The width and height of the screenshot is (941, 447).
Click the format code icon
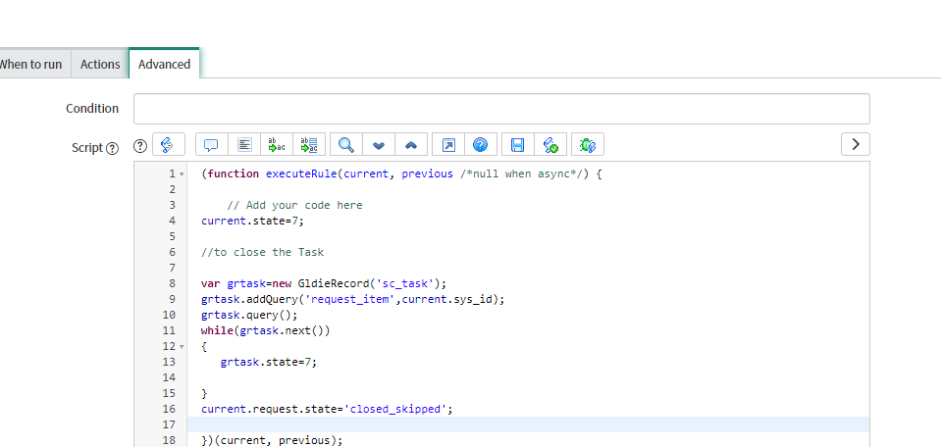(x=244, y=145)
